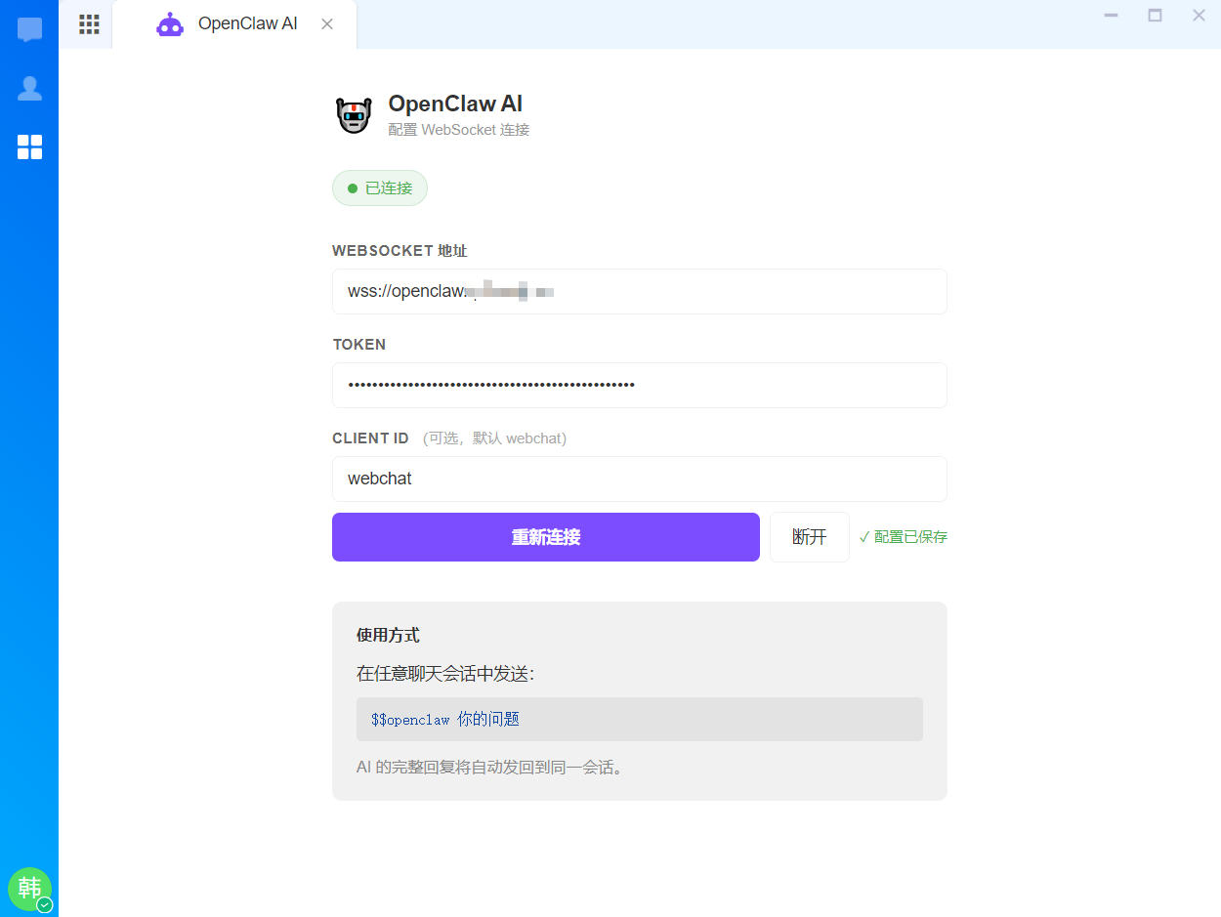
Task: Click the 断开 disconnect button
Action: pyautogui.click(x=810, y=537)
